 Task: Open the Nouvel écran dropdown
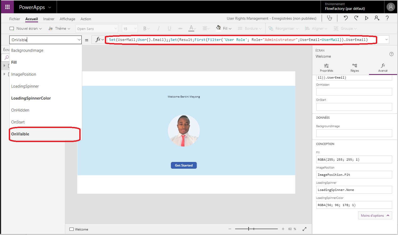[26, 28]
